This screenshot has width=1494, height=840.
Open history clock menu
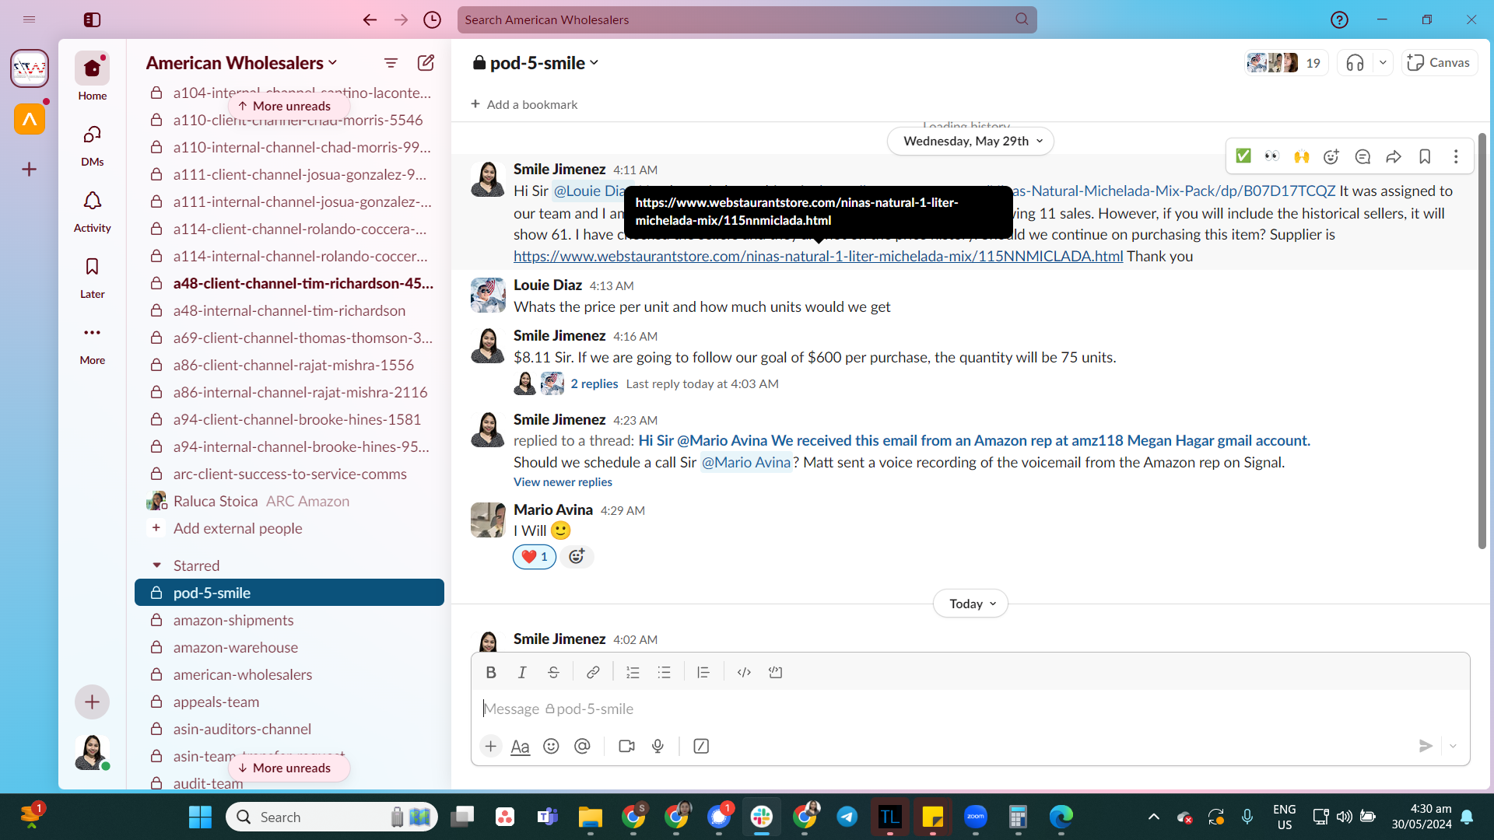tap(432, 20)
